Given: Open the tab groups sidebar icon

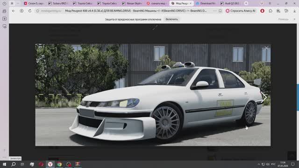Looking at the screenshot, I should [4, 11].
